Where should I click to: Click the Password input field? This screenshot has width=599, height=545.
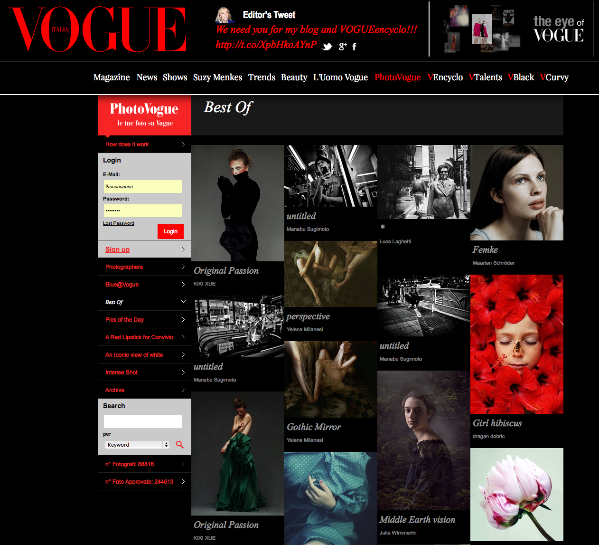click(143, 210)
